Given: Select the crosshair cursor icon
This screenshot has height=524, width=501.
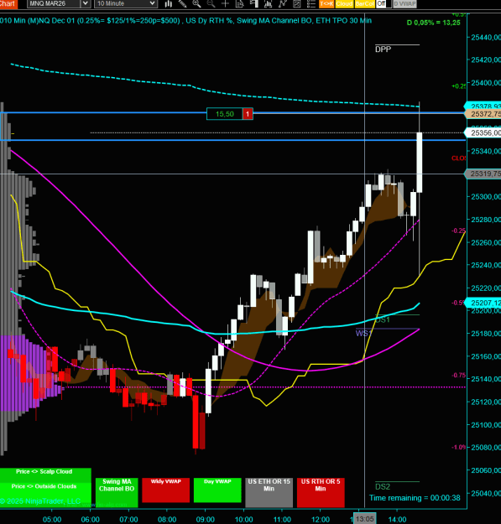Looking at the screenshot, I should [x=225, y=3].
